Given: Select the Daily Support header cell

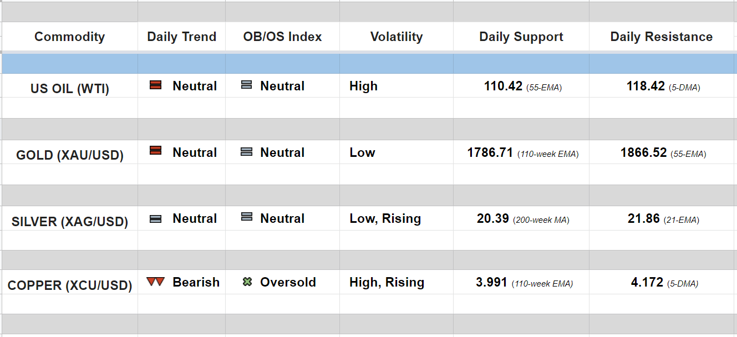Looking at the screenshot, I should (x=521, y=37).
